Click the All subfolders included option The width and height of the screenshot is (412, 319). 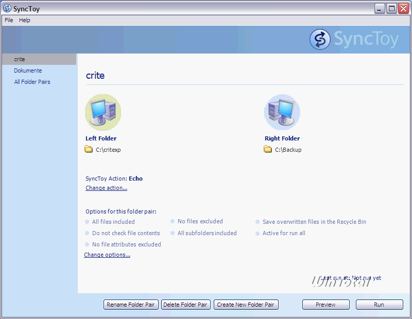click(207, 233)
